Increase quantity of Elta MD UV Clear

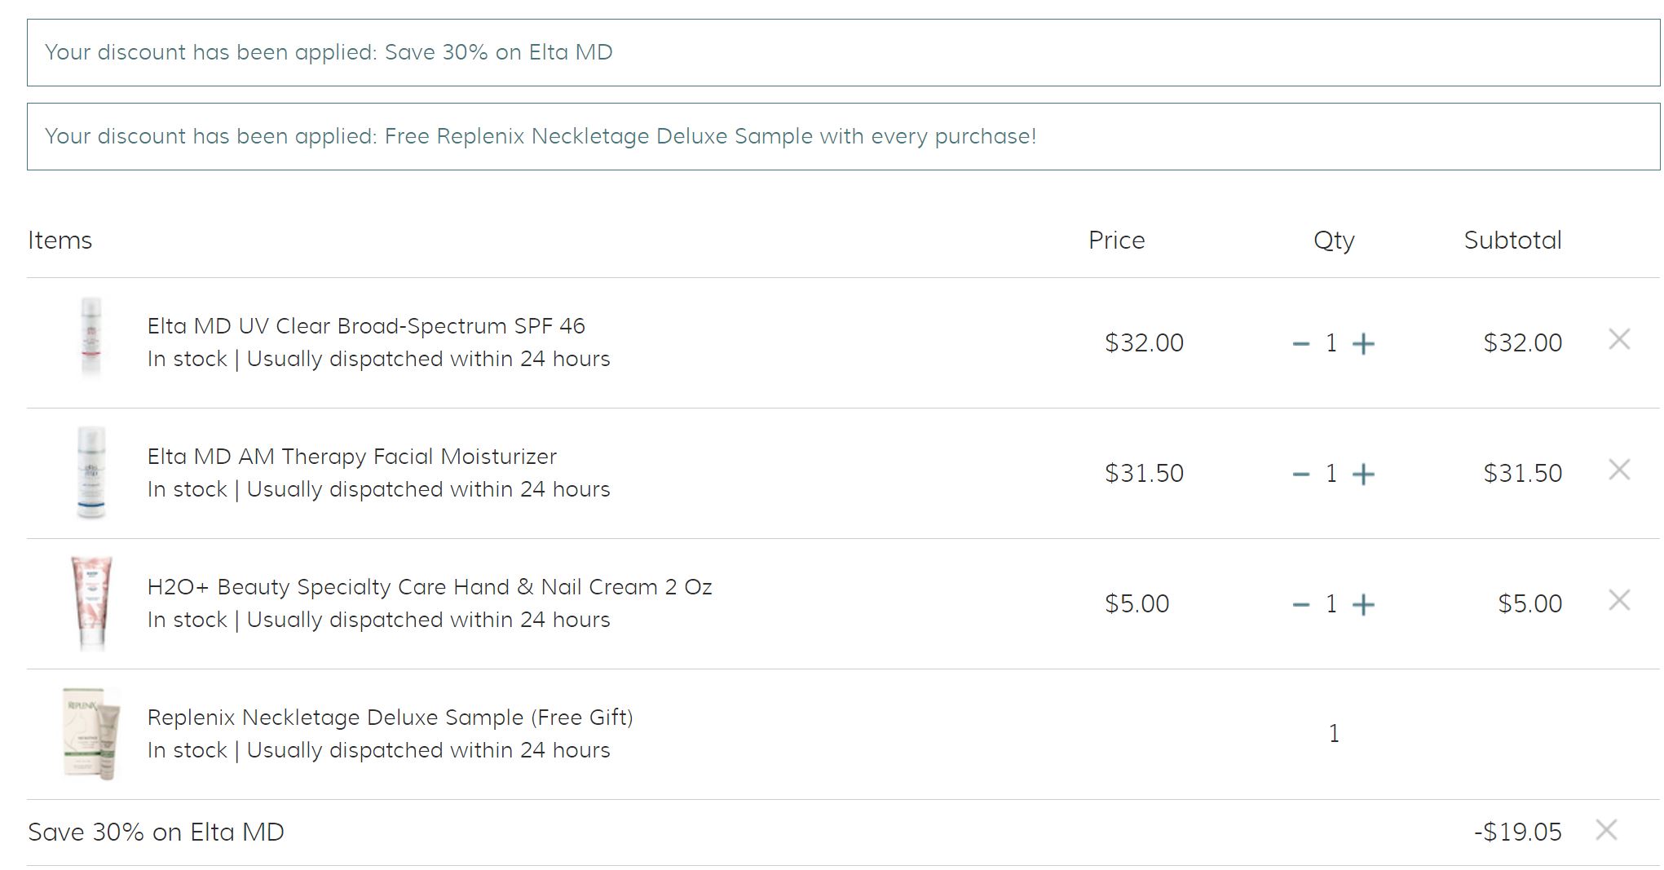(1363, 344)
